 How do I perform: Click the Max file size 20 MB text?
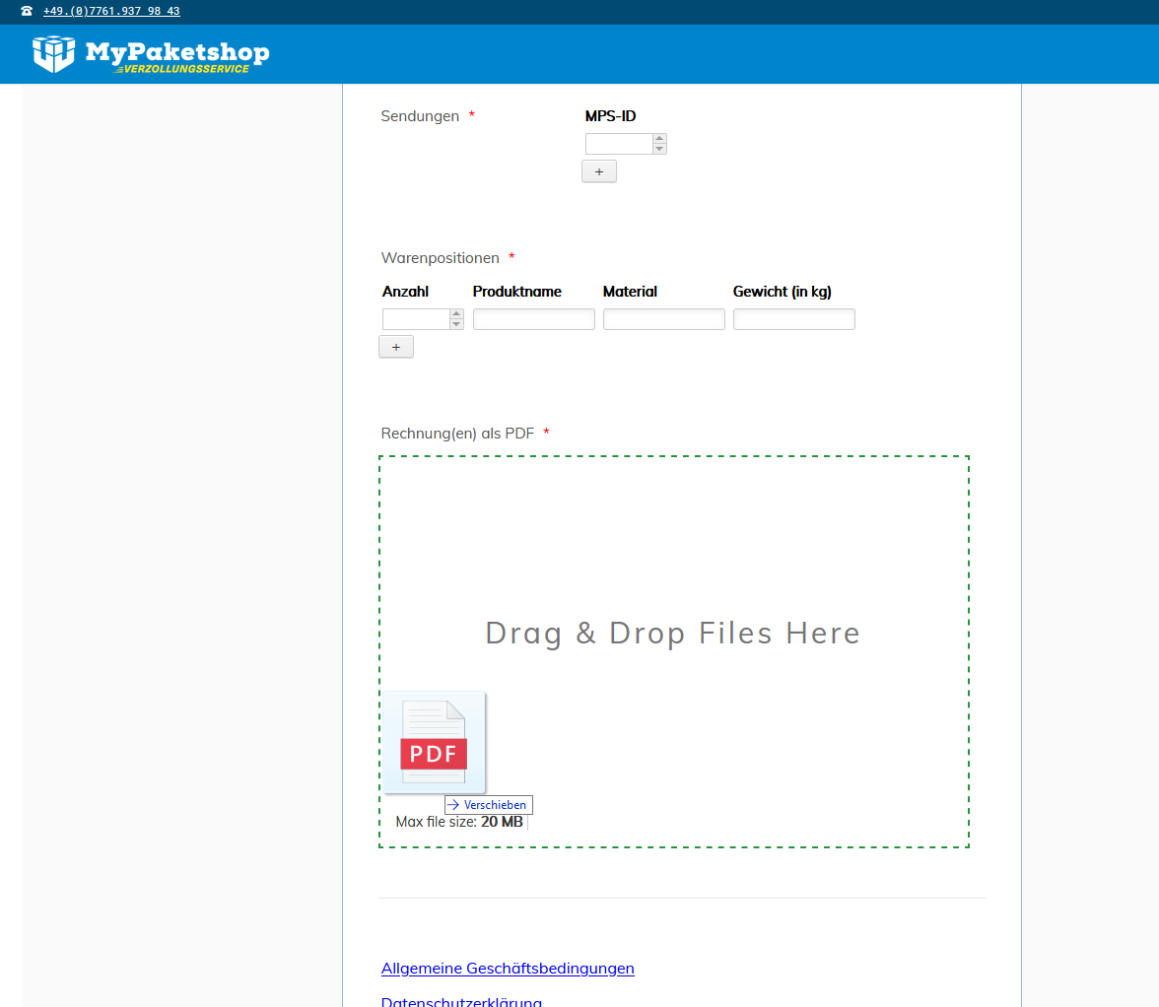click(459, 822)
